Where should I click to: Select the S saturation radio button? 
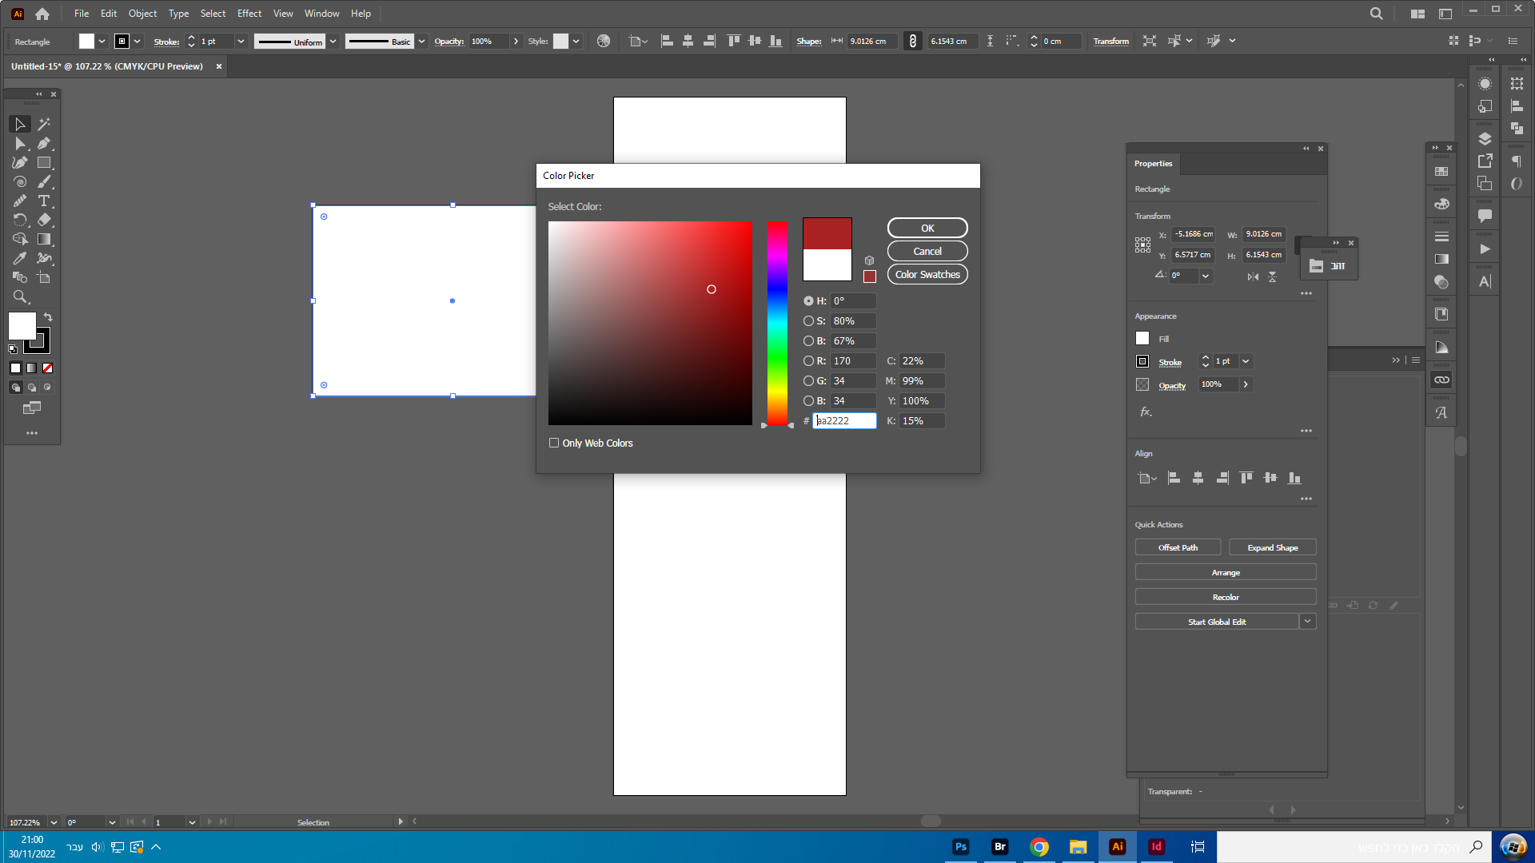(x=808, y=321)
